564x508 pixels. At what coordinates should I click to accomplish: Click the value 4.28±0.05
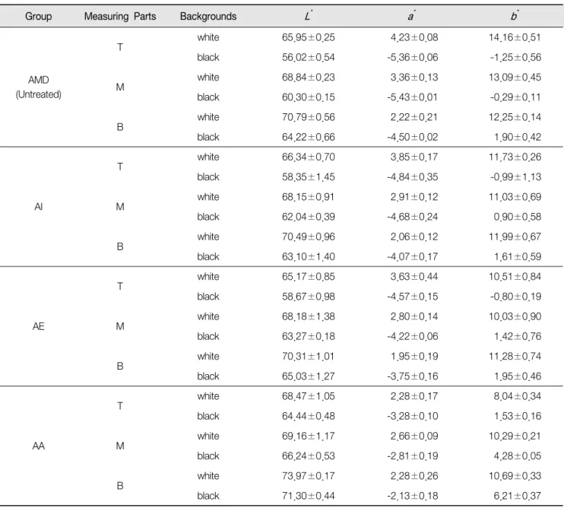point(517,456)
